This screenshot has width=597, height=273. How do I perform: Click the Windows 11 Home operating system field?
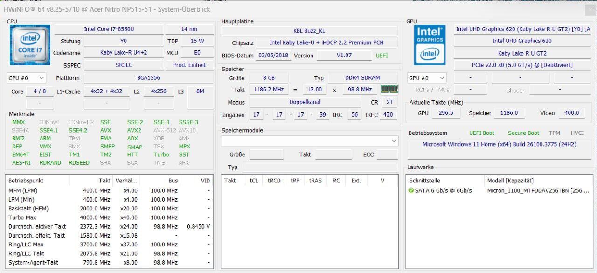(x=499, y=145)
